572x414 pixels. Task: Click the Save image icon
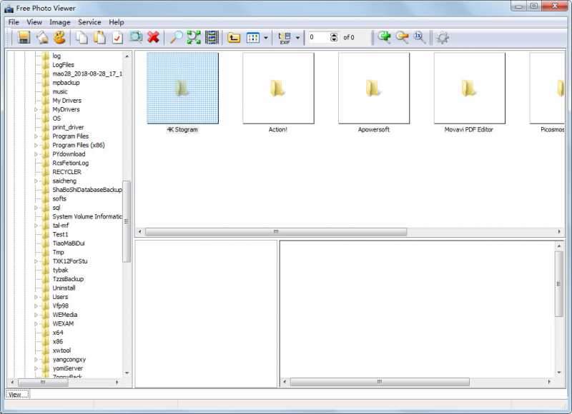[24, 39]
